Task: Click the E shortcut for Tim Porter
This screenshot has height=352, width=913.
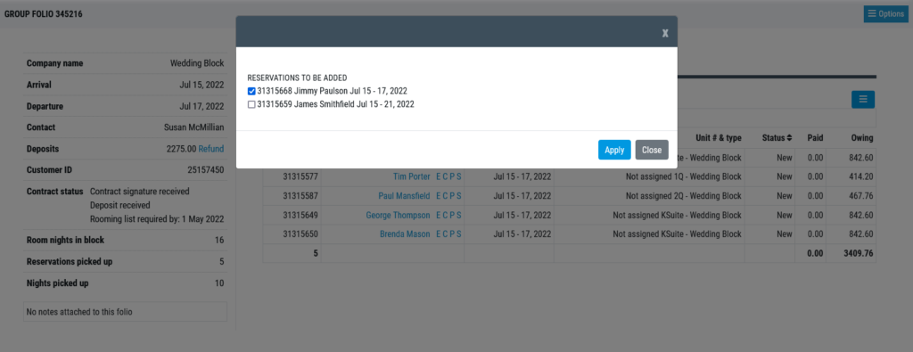Action: 439,176
